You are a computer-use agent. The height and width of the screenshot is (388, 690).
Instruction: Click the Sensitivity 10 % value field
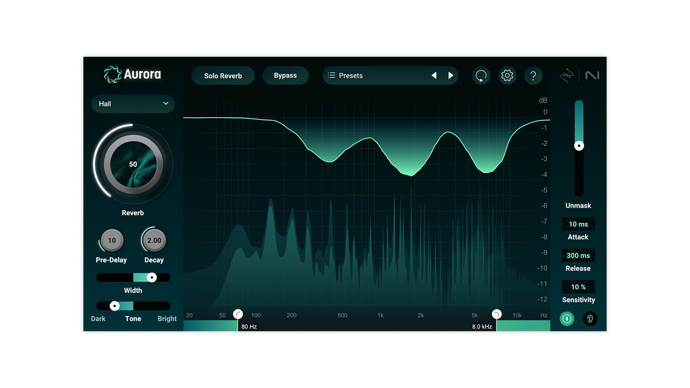pos(578,287)
